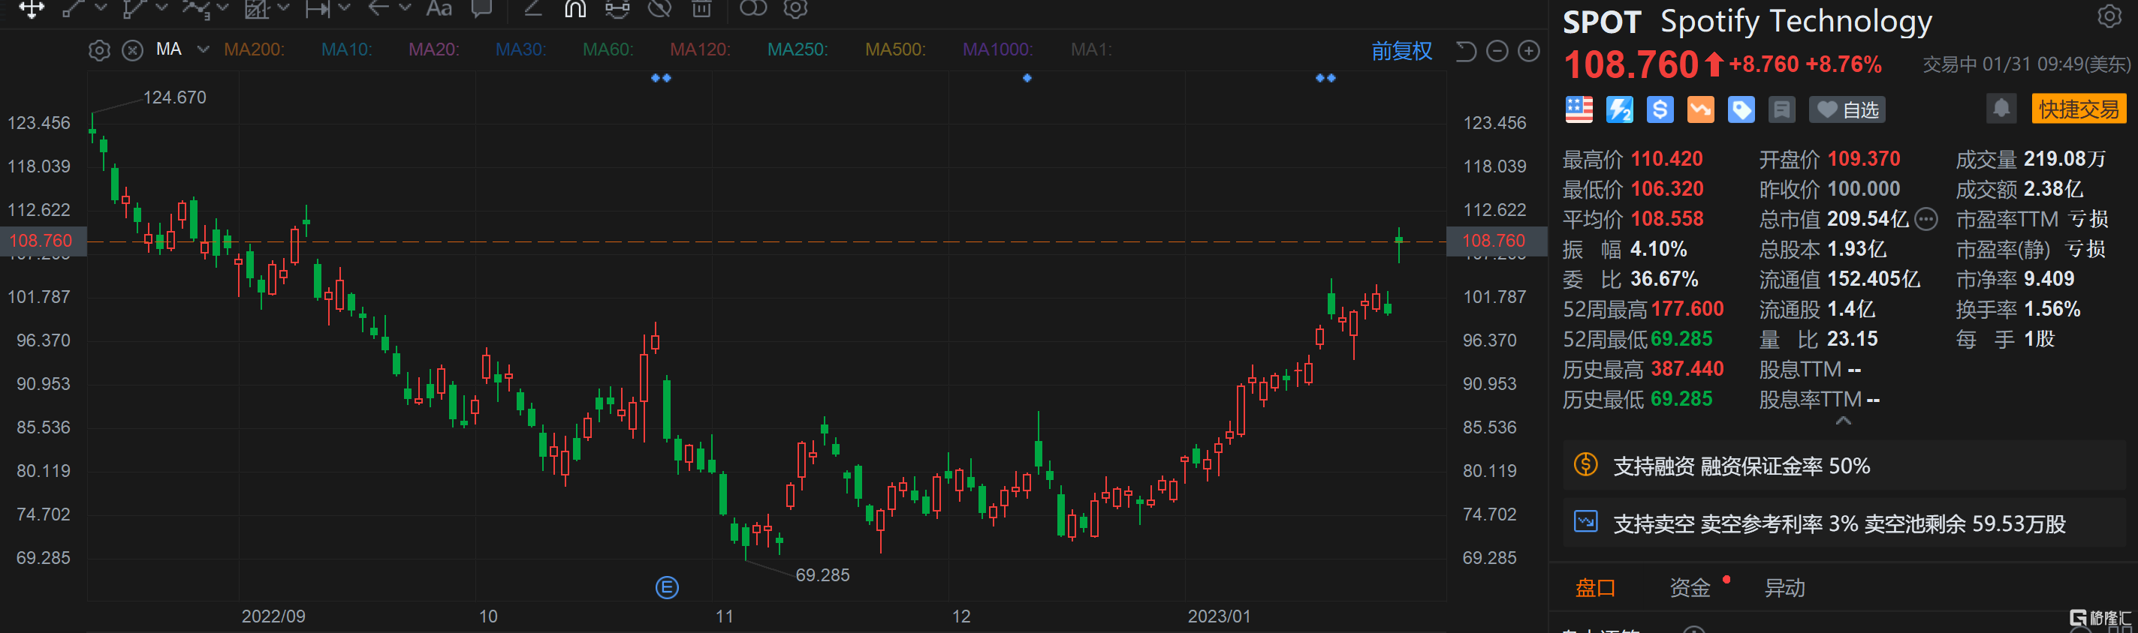This screenshot has height=633, width=2138.
Task: Select the arrow annotation tool
Action: 378,8
